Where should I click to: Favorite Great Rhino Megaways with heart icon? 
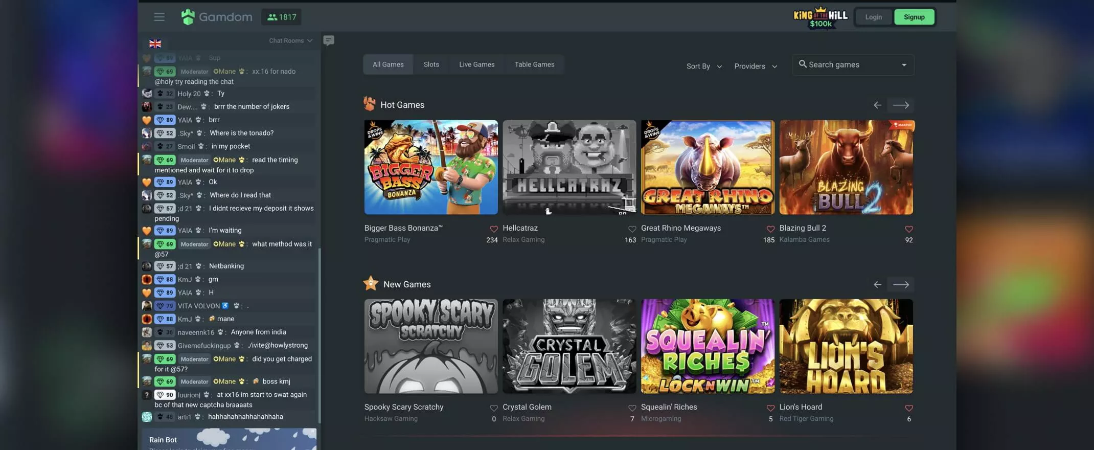(770, 229)
